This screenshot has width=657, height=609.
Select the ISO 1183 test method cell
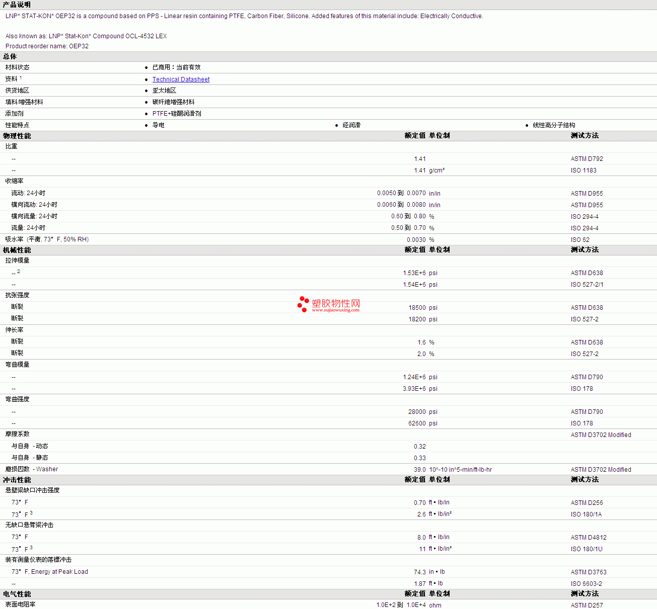(x=583, y=170)
